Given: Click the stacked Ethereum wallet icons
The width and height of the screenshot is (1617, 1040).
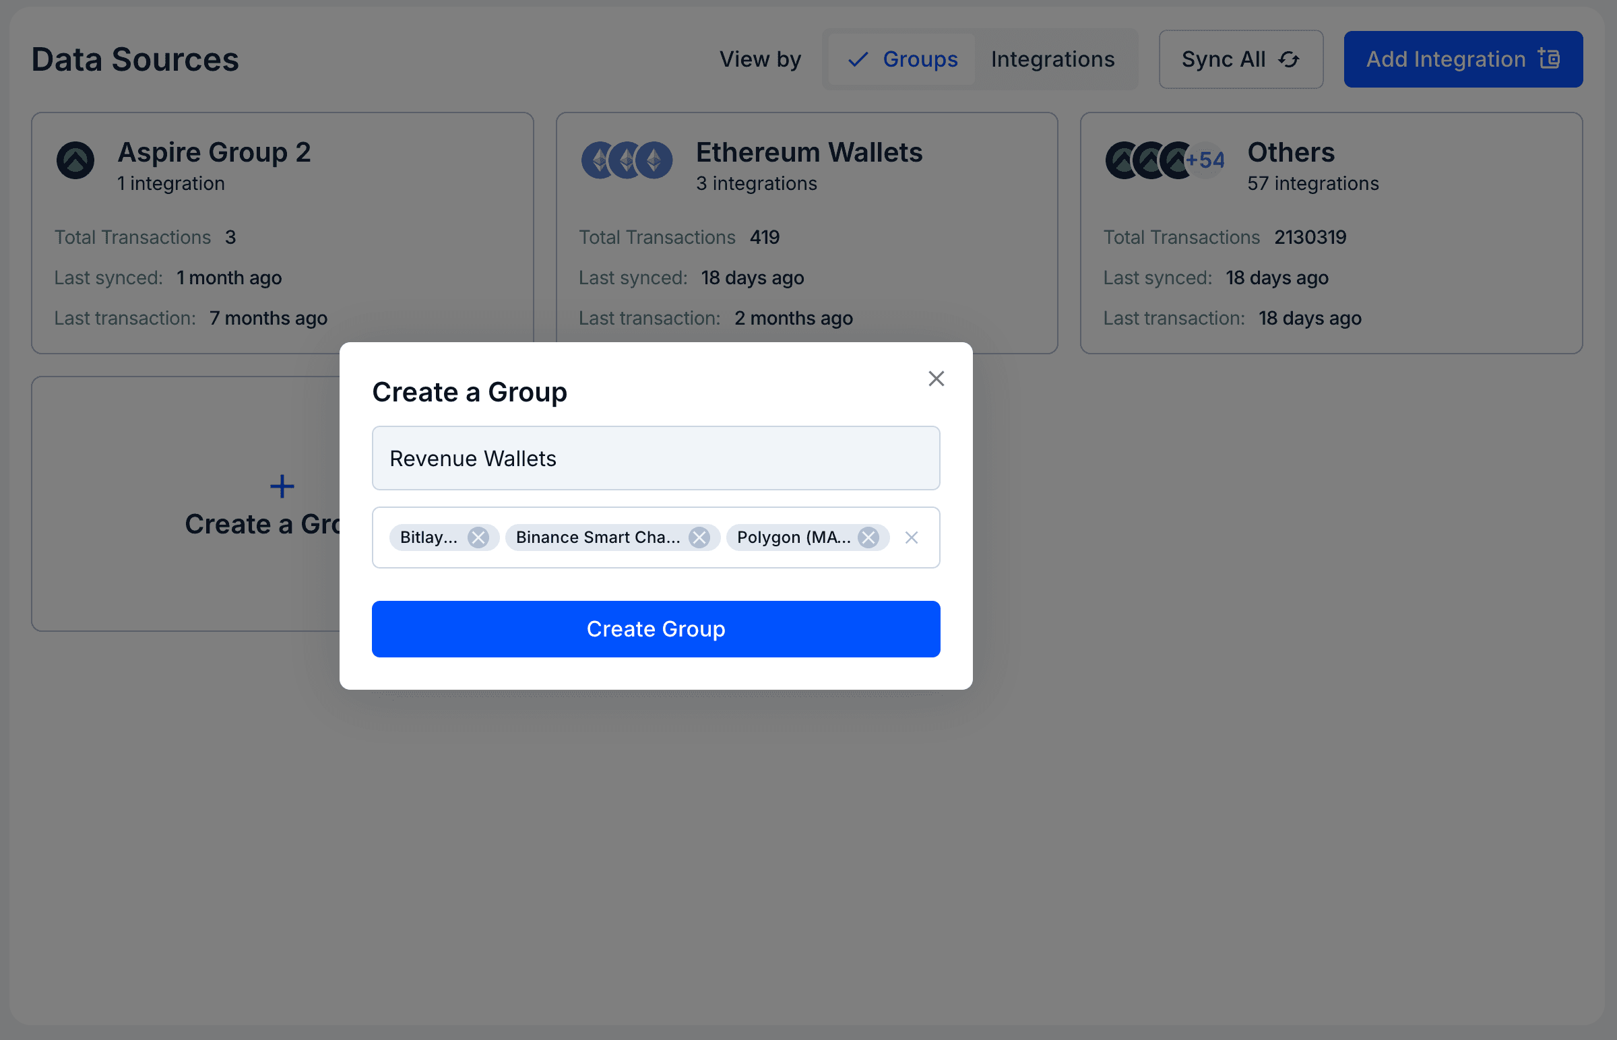Looking at the screenshot, I should (x=627, y=161).
